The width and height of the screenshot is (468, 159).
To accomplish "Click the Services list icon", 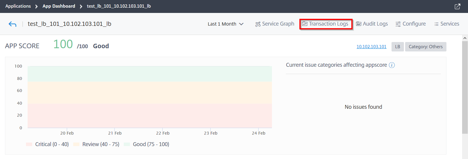I will (436, 24).
